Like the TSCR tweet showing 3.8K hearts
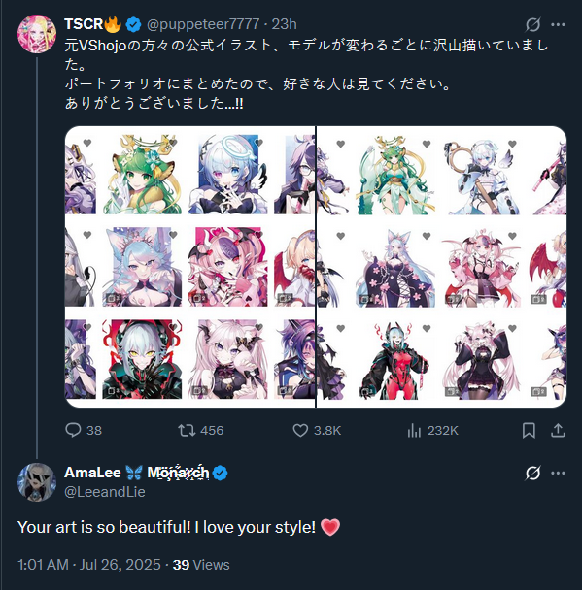The image size is (582, 590). [x=300, y=430]
